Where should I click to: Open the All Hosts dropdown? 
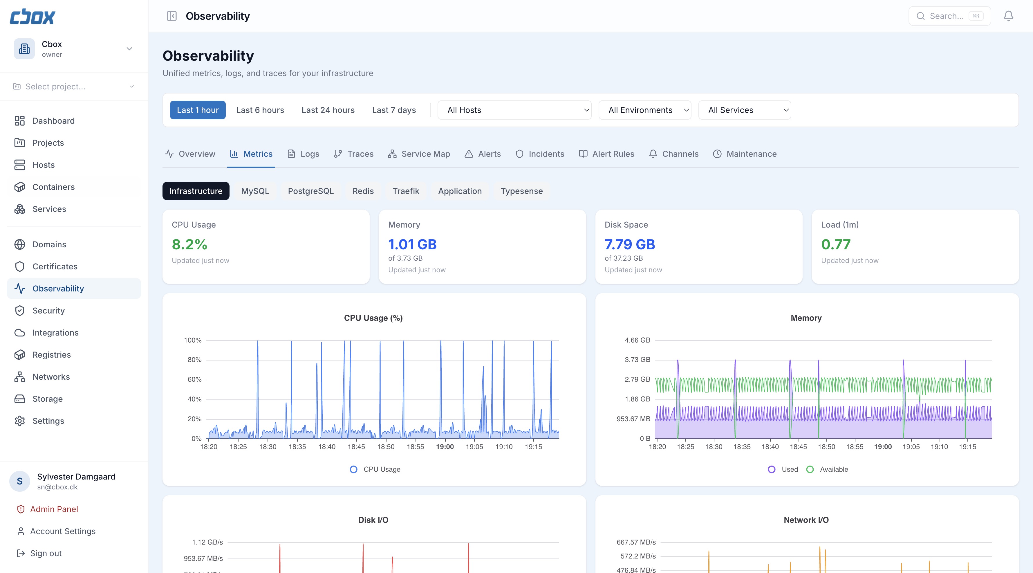[x=514, y=109]
